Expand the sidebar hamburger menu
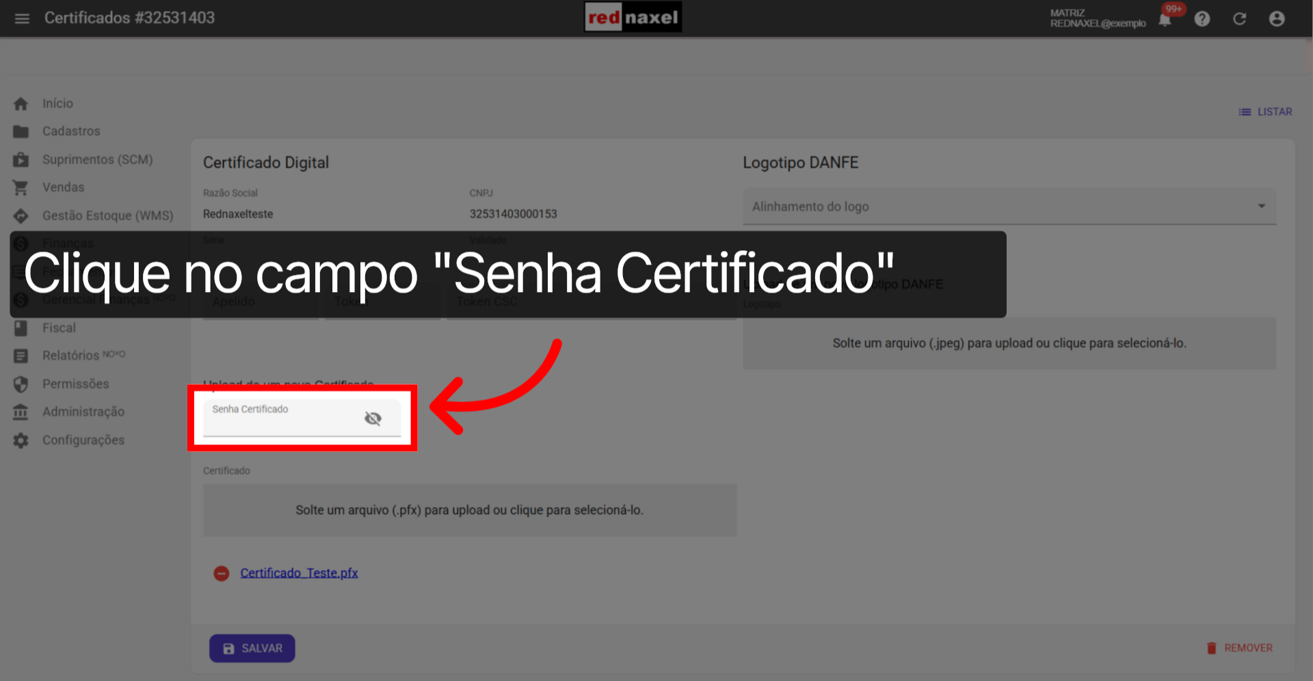 [22, 18]
